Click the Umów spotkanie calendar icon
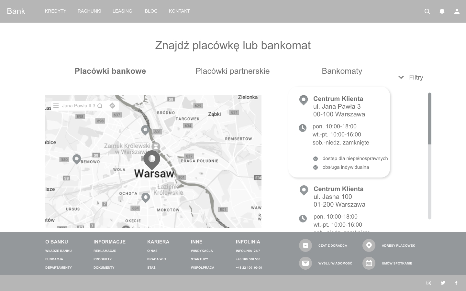466x291 pixels. pos(369,263)
